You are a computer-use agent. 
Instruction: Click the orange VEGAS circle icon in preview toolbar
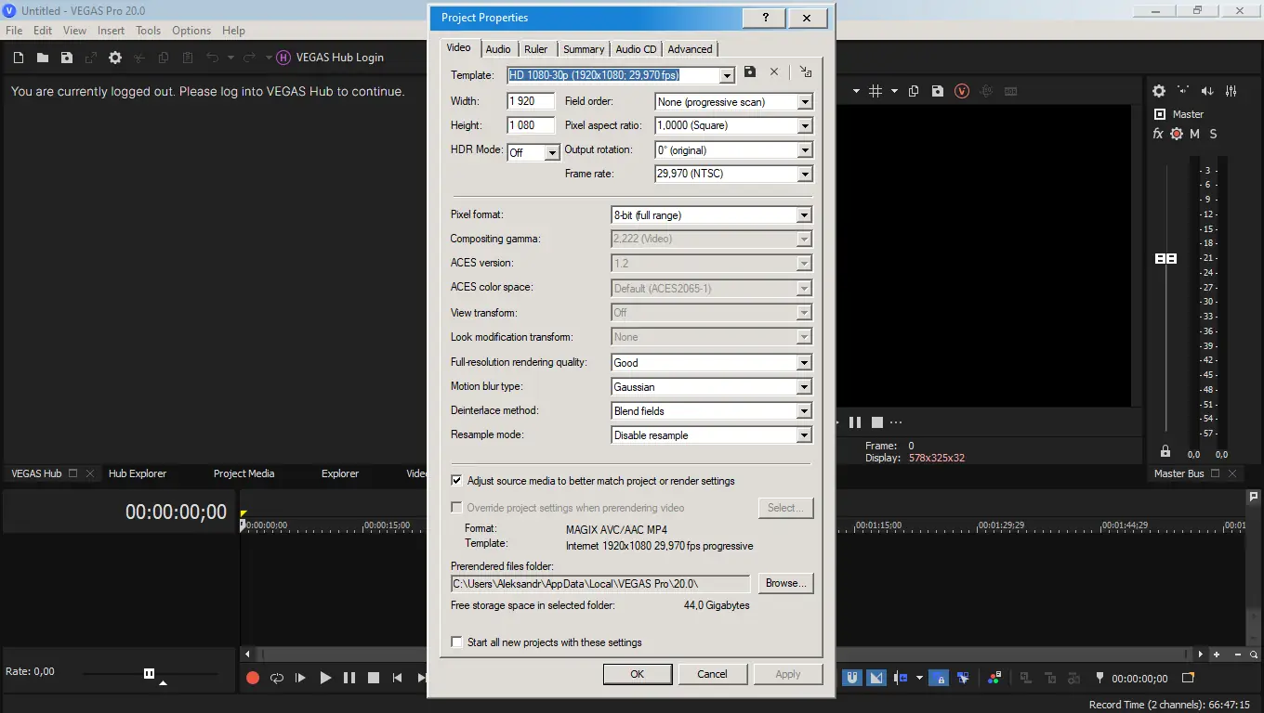pos(962,91)
